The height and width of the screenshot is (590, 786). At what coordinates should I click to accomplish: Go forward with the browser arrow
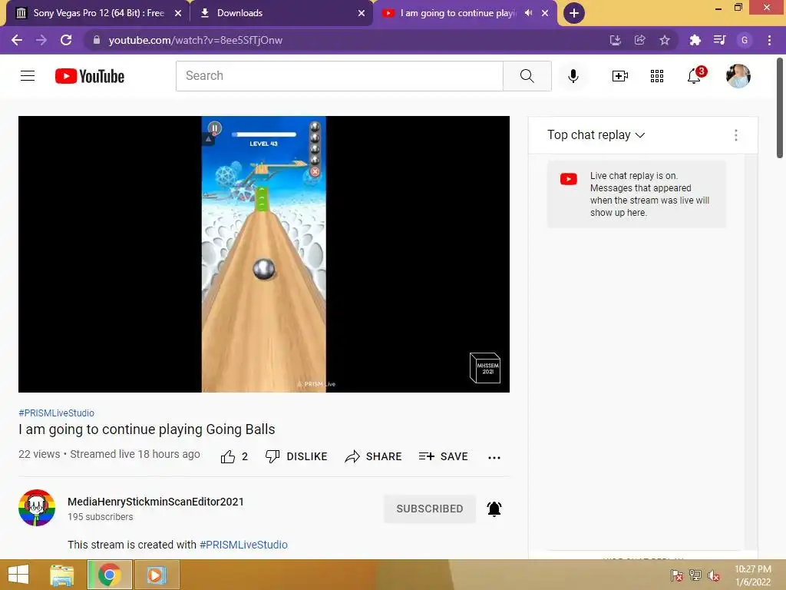41,40
